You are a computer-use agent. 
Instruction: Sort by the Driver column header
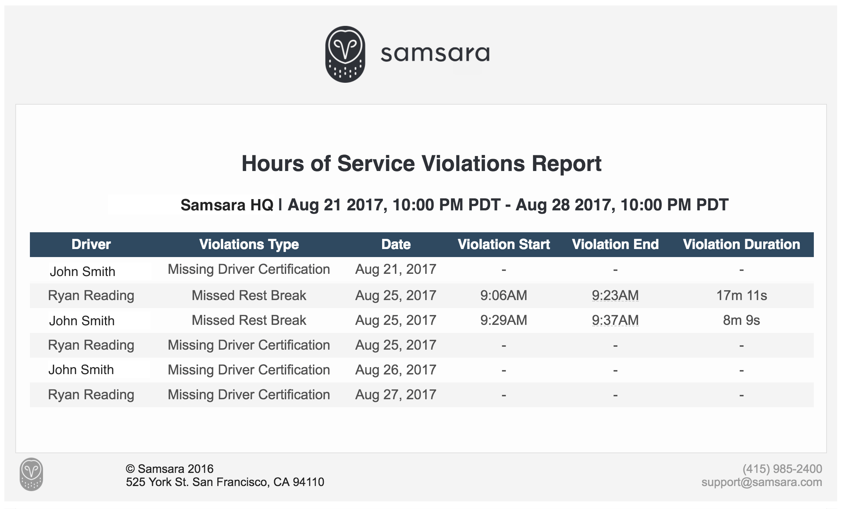91,244
